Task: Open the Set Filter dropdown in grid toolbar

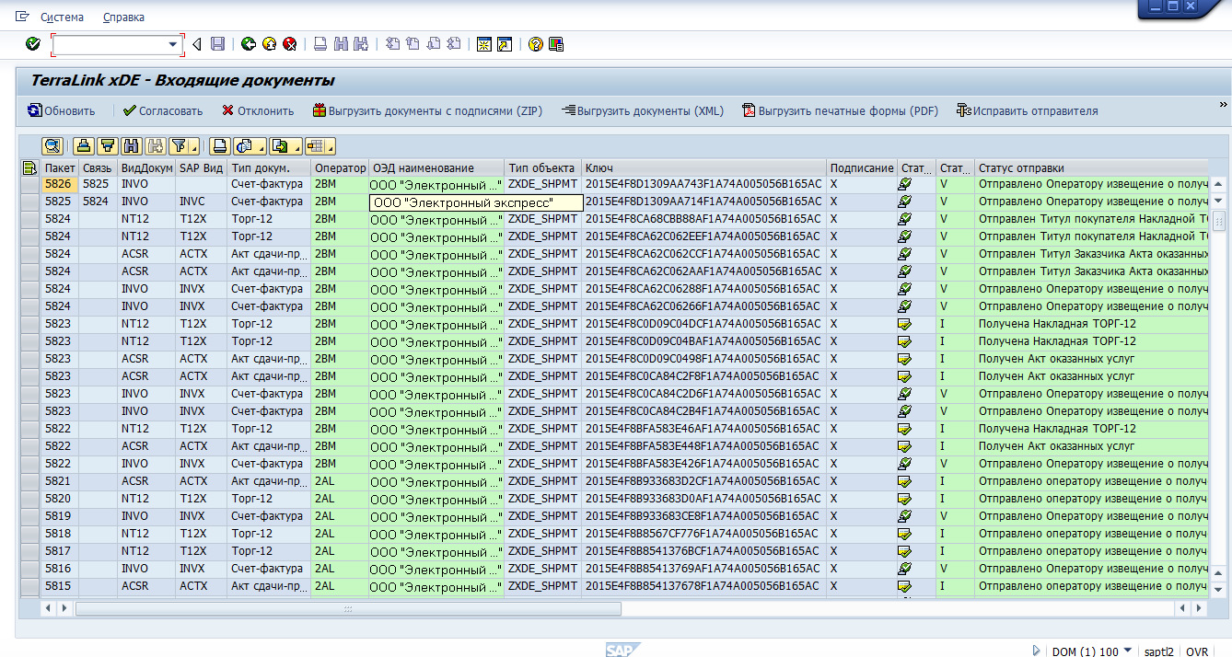Action: (x=184, y=145)
